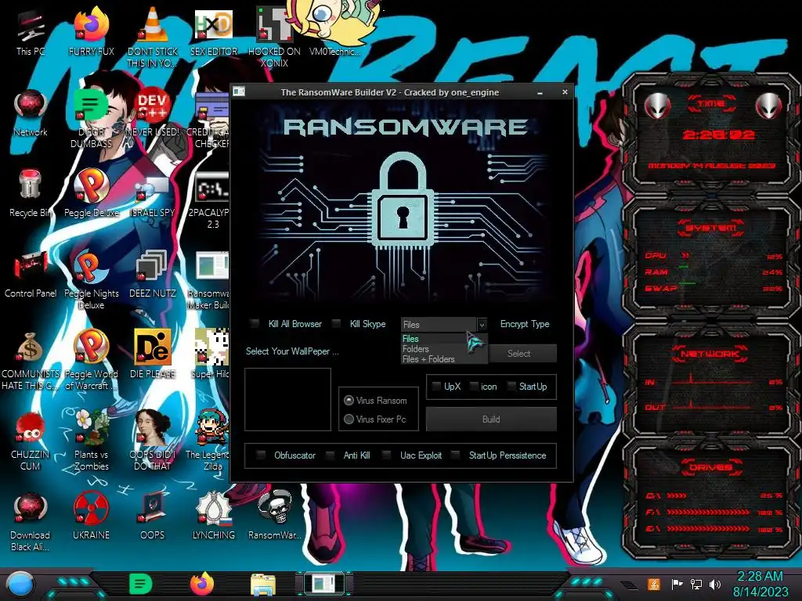Collapse the Encrypt Type dropdown arrow
Image resolution: width=802 pixels, height=601 pixels.
pos(482,325)
